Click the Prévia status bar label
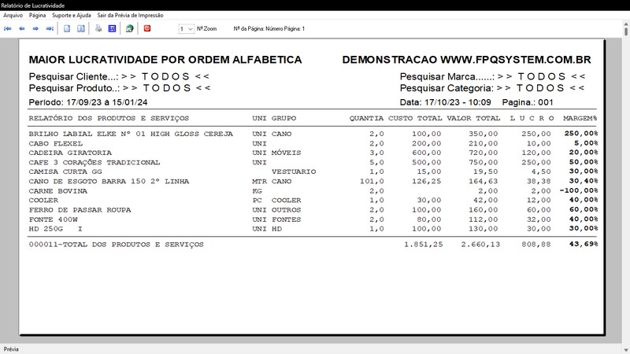This screenshot has height=354, width=630. coord(12,348)
